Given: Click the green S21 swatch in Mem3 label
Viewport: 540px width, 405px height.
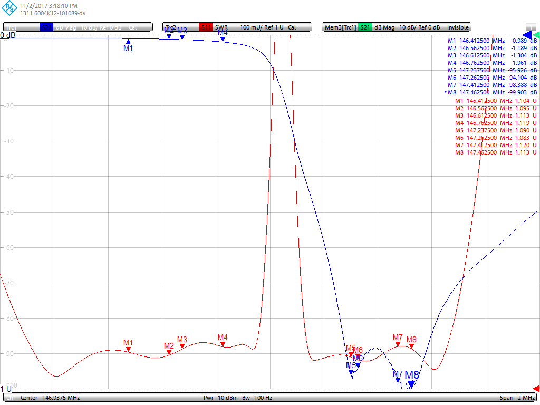Looking at the screenshot, I should tap(365, 27).
